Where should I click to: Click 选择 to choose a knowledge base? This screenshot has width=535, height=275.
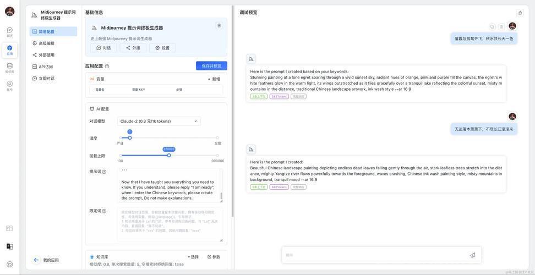pyautogui.click(x=193, y=257)
